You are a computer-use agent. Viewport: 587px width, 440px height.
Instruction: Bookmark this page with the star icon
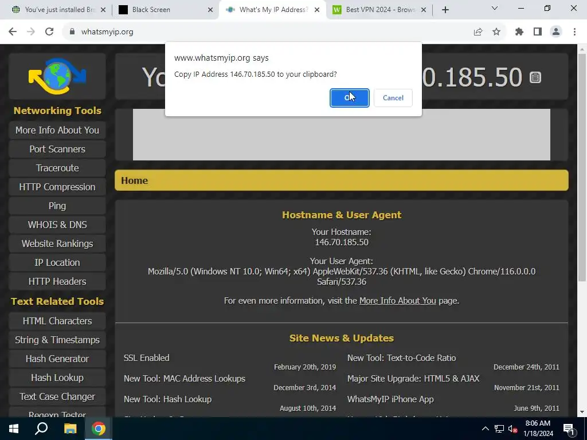[496, 32]
